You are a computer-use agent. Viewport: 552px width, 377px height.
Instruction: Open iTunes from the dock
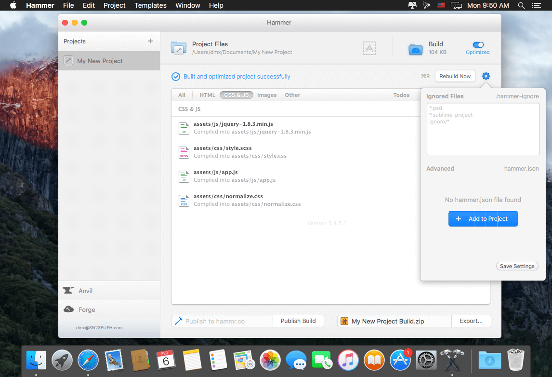pyautogui.click(x=348, y=360)
